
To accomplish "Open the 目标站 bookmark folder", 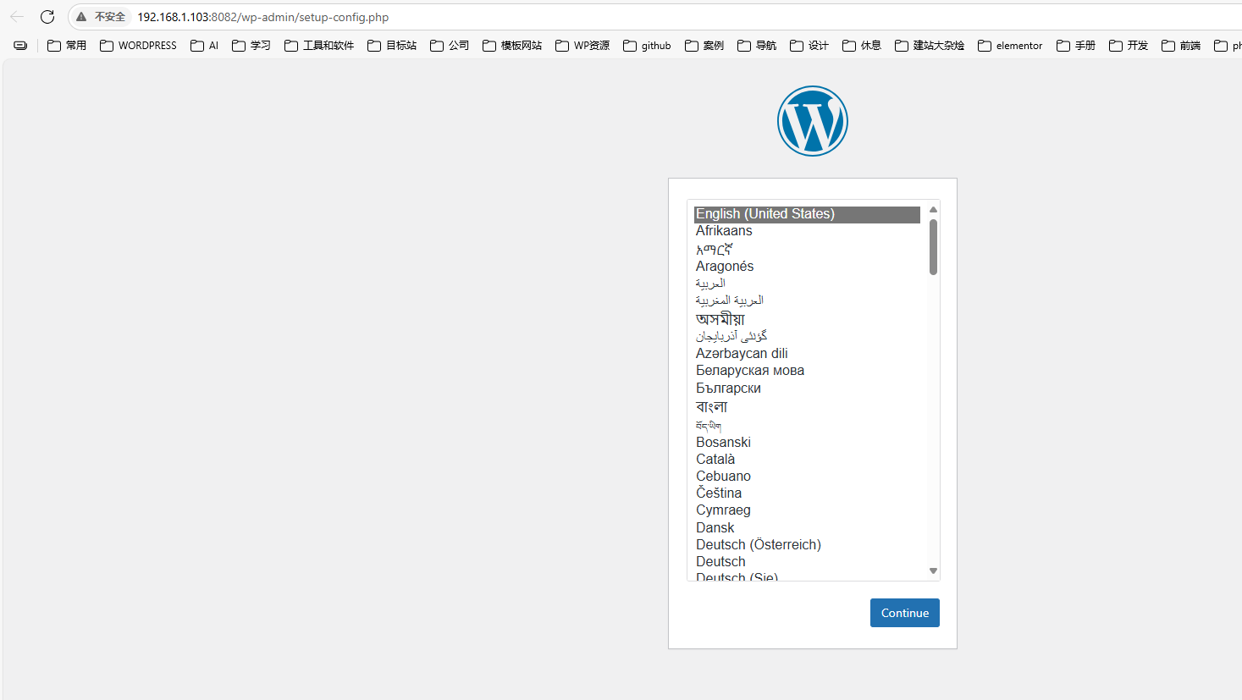I will (x=392, y=46).
